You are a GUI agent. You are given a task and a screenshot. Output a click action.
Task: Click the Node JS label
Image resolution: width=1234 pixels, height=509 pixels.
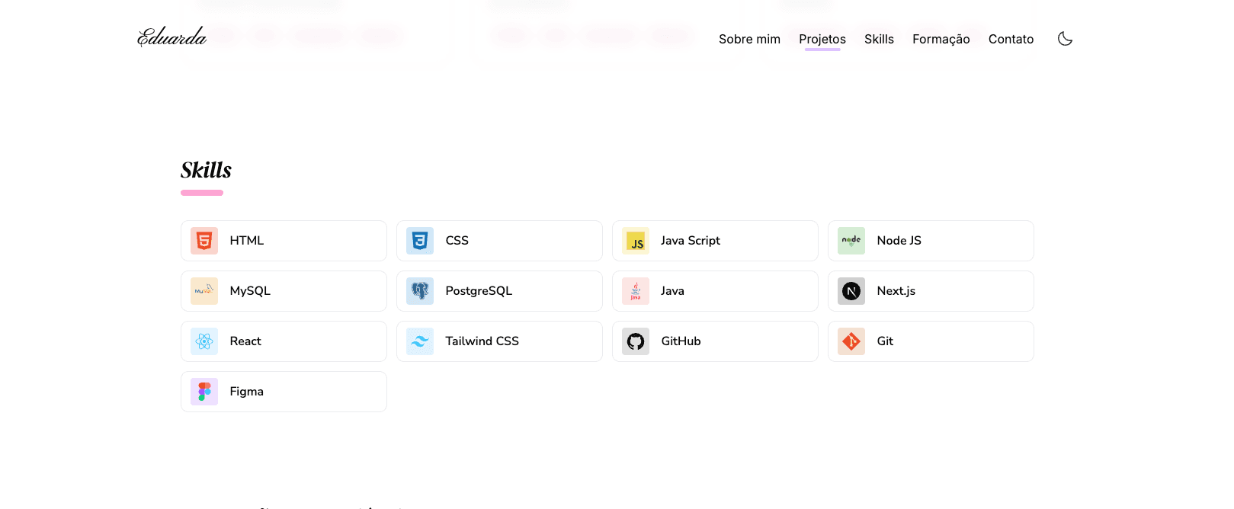coord(899,241)
